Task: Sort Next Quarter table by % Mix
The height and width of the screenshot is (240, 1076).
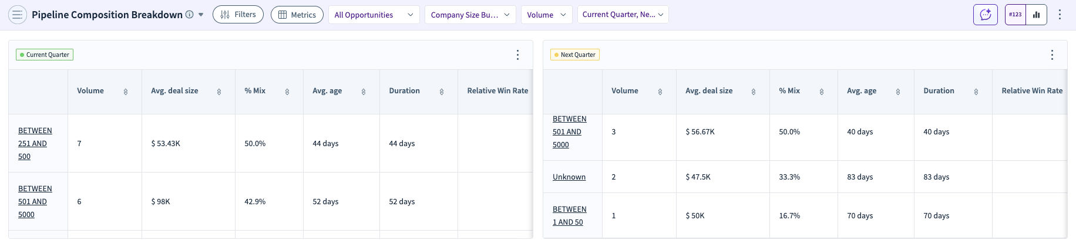Action: pyautogui.click(x=822, y=92)
